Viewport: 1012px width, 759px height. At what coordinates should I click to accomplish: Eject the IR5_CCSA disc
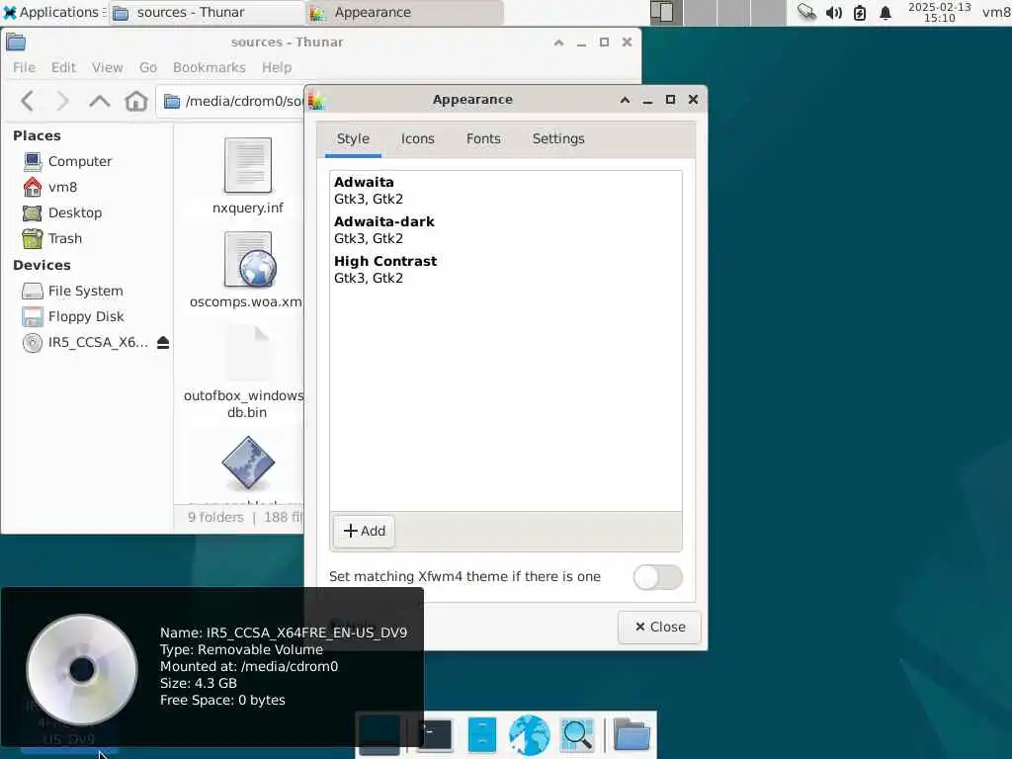pyautogui.click(x=163, y=343)
